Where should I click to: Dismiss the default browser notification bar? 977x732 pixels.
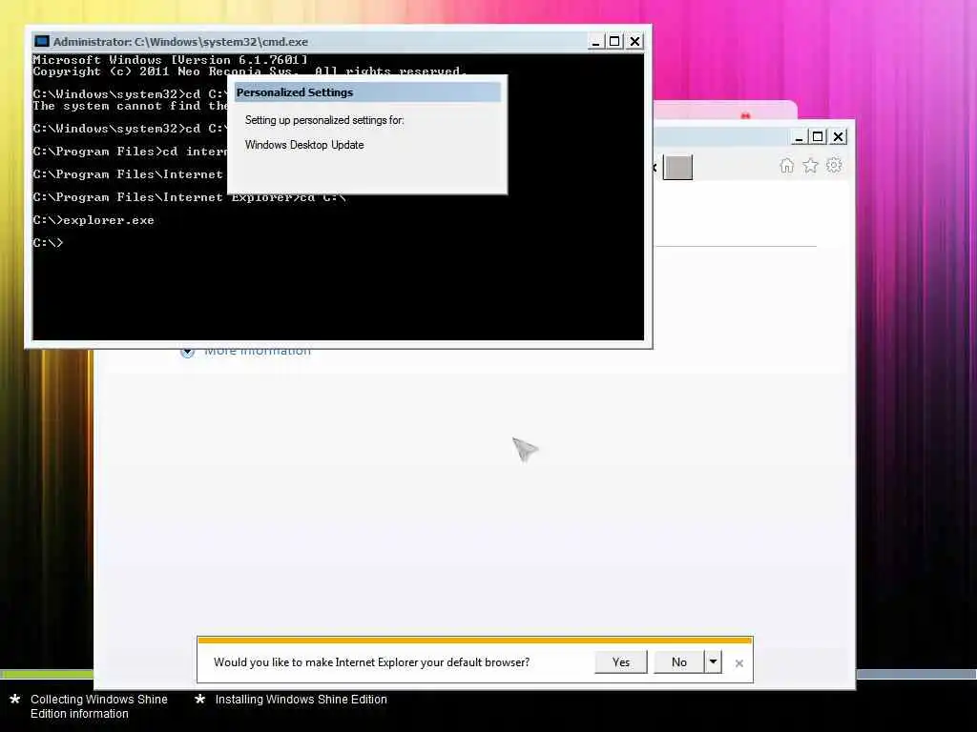[x=739, y=663]
